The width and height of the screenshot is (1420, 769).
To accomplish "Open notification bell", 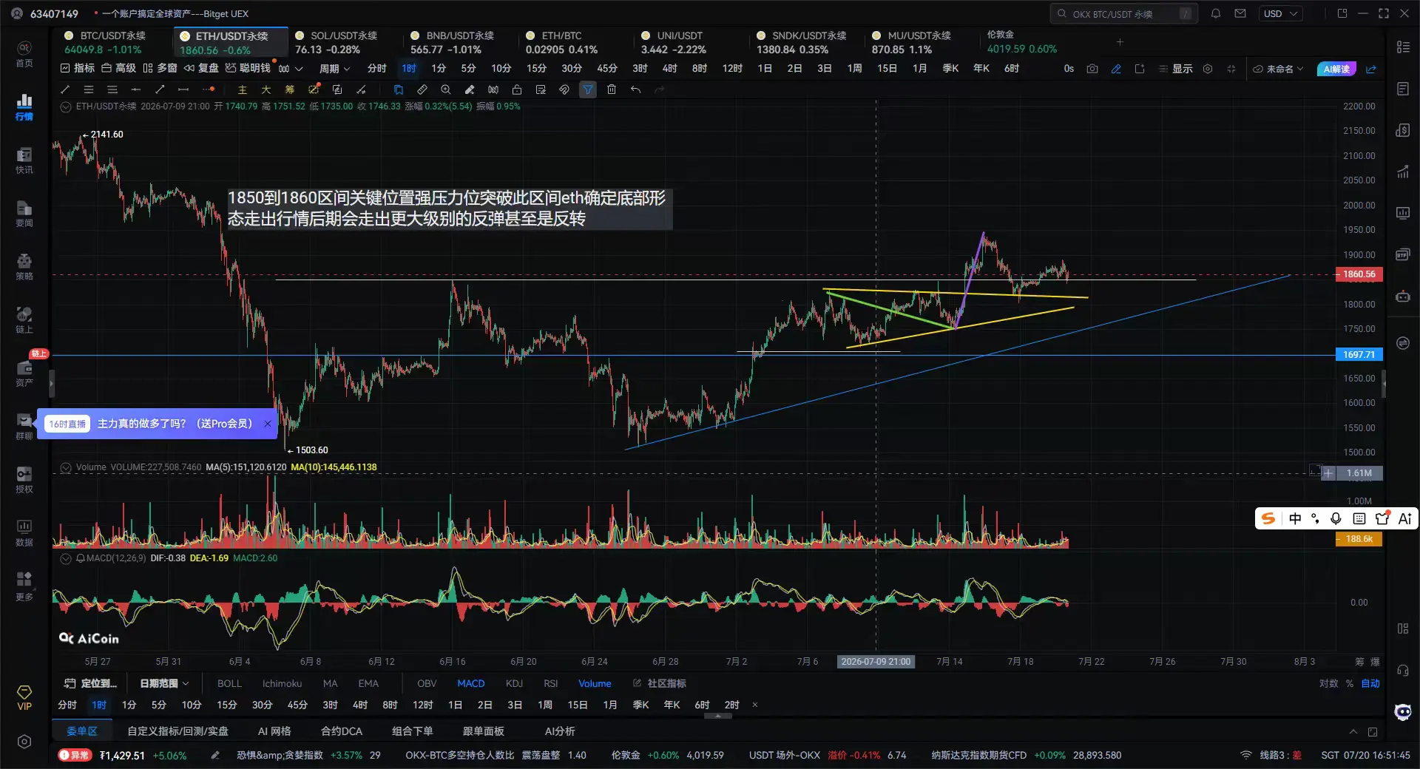I will click(x=1216, y=13).
